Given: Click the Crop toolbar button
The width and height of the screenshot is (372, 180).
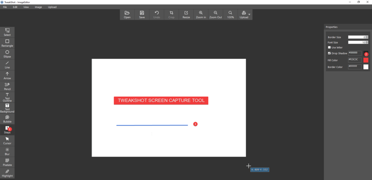Looking at the screenshot, I should 171,14.
